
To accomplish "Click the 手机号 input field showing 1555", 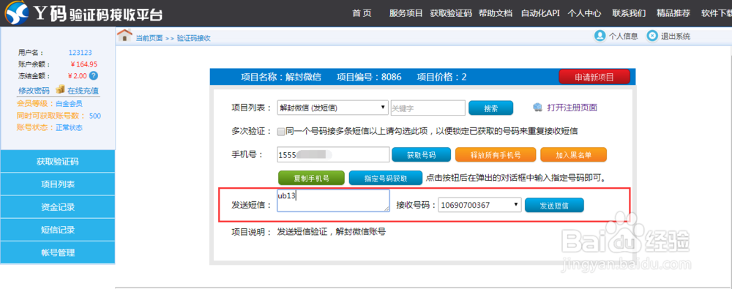I will tap(333, 154).
